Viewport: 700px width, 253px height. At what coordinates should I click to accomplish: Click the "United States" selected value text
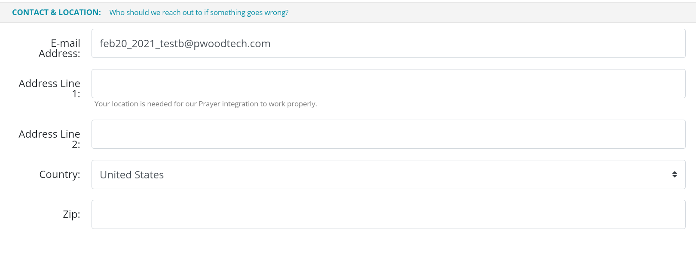(x=131, y=175)
